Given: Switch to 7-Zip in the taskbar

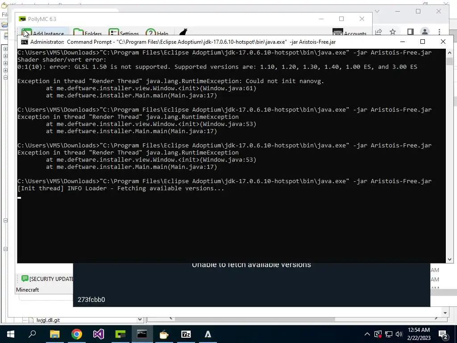Looking at the screenshot, I should [x=186, y=334].
